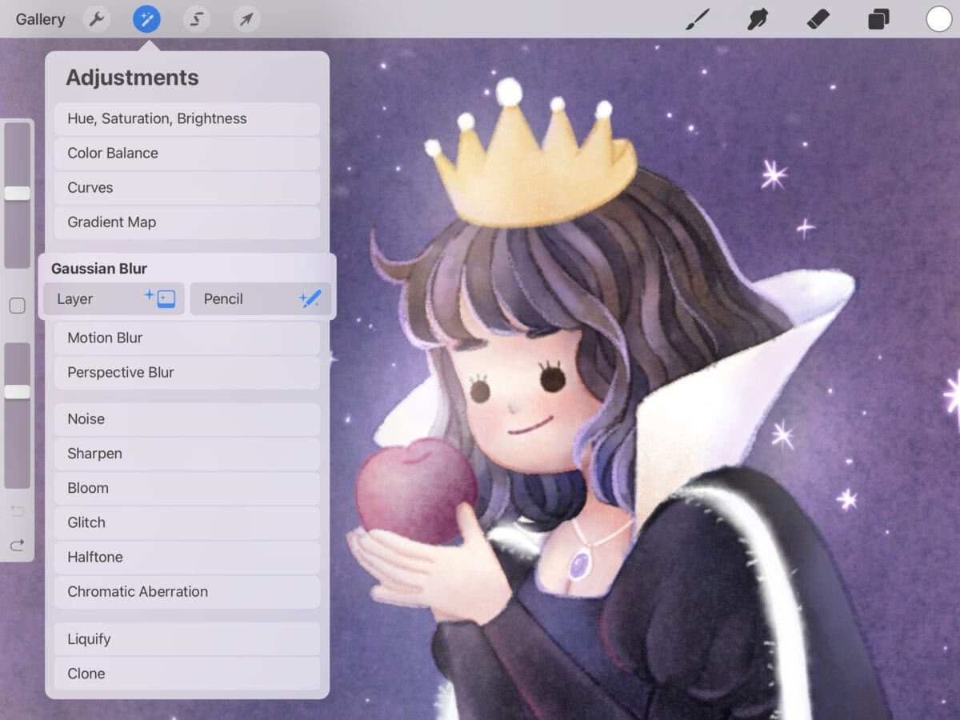Tap the square Modify button on sidebar

17,305
